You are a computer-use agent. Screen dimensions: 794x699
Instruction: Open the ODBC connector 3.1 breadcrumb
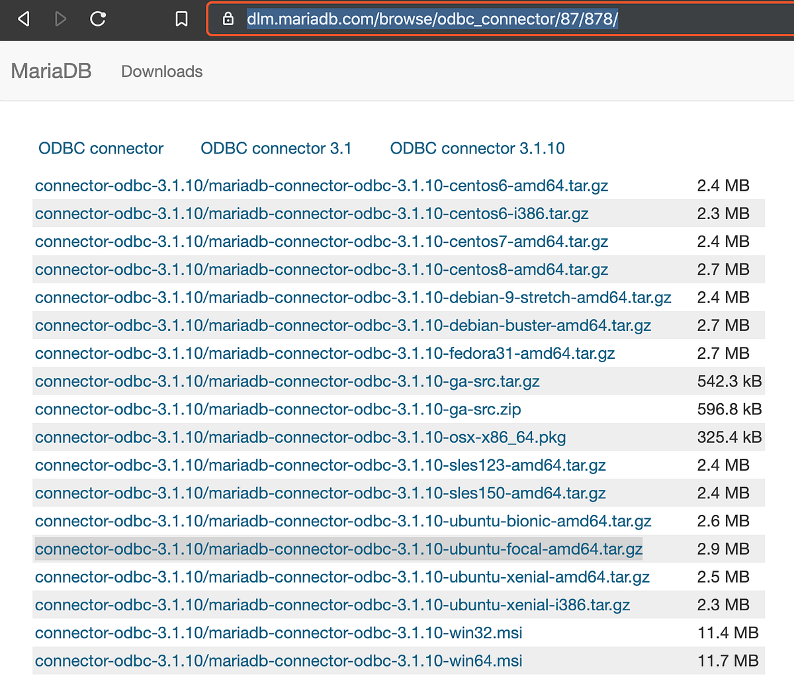[x=276, y=148]
